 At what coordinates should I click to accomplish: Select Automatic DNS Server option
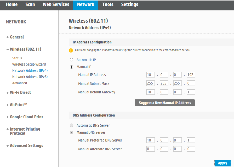(71, 125)
